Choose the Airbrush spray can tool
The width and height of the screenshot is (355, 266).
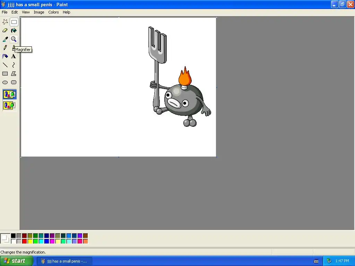(5, 56)
